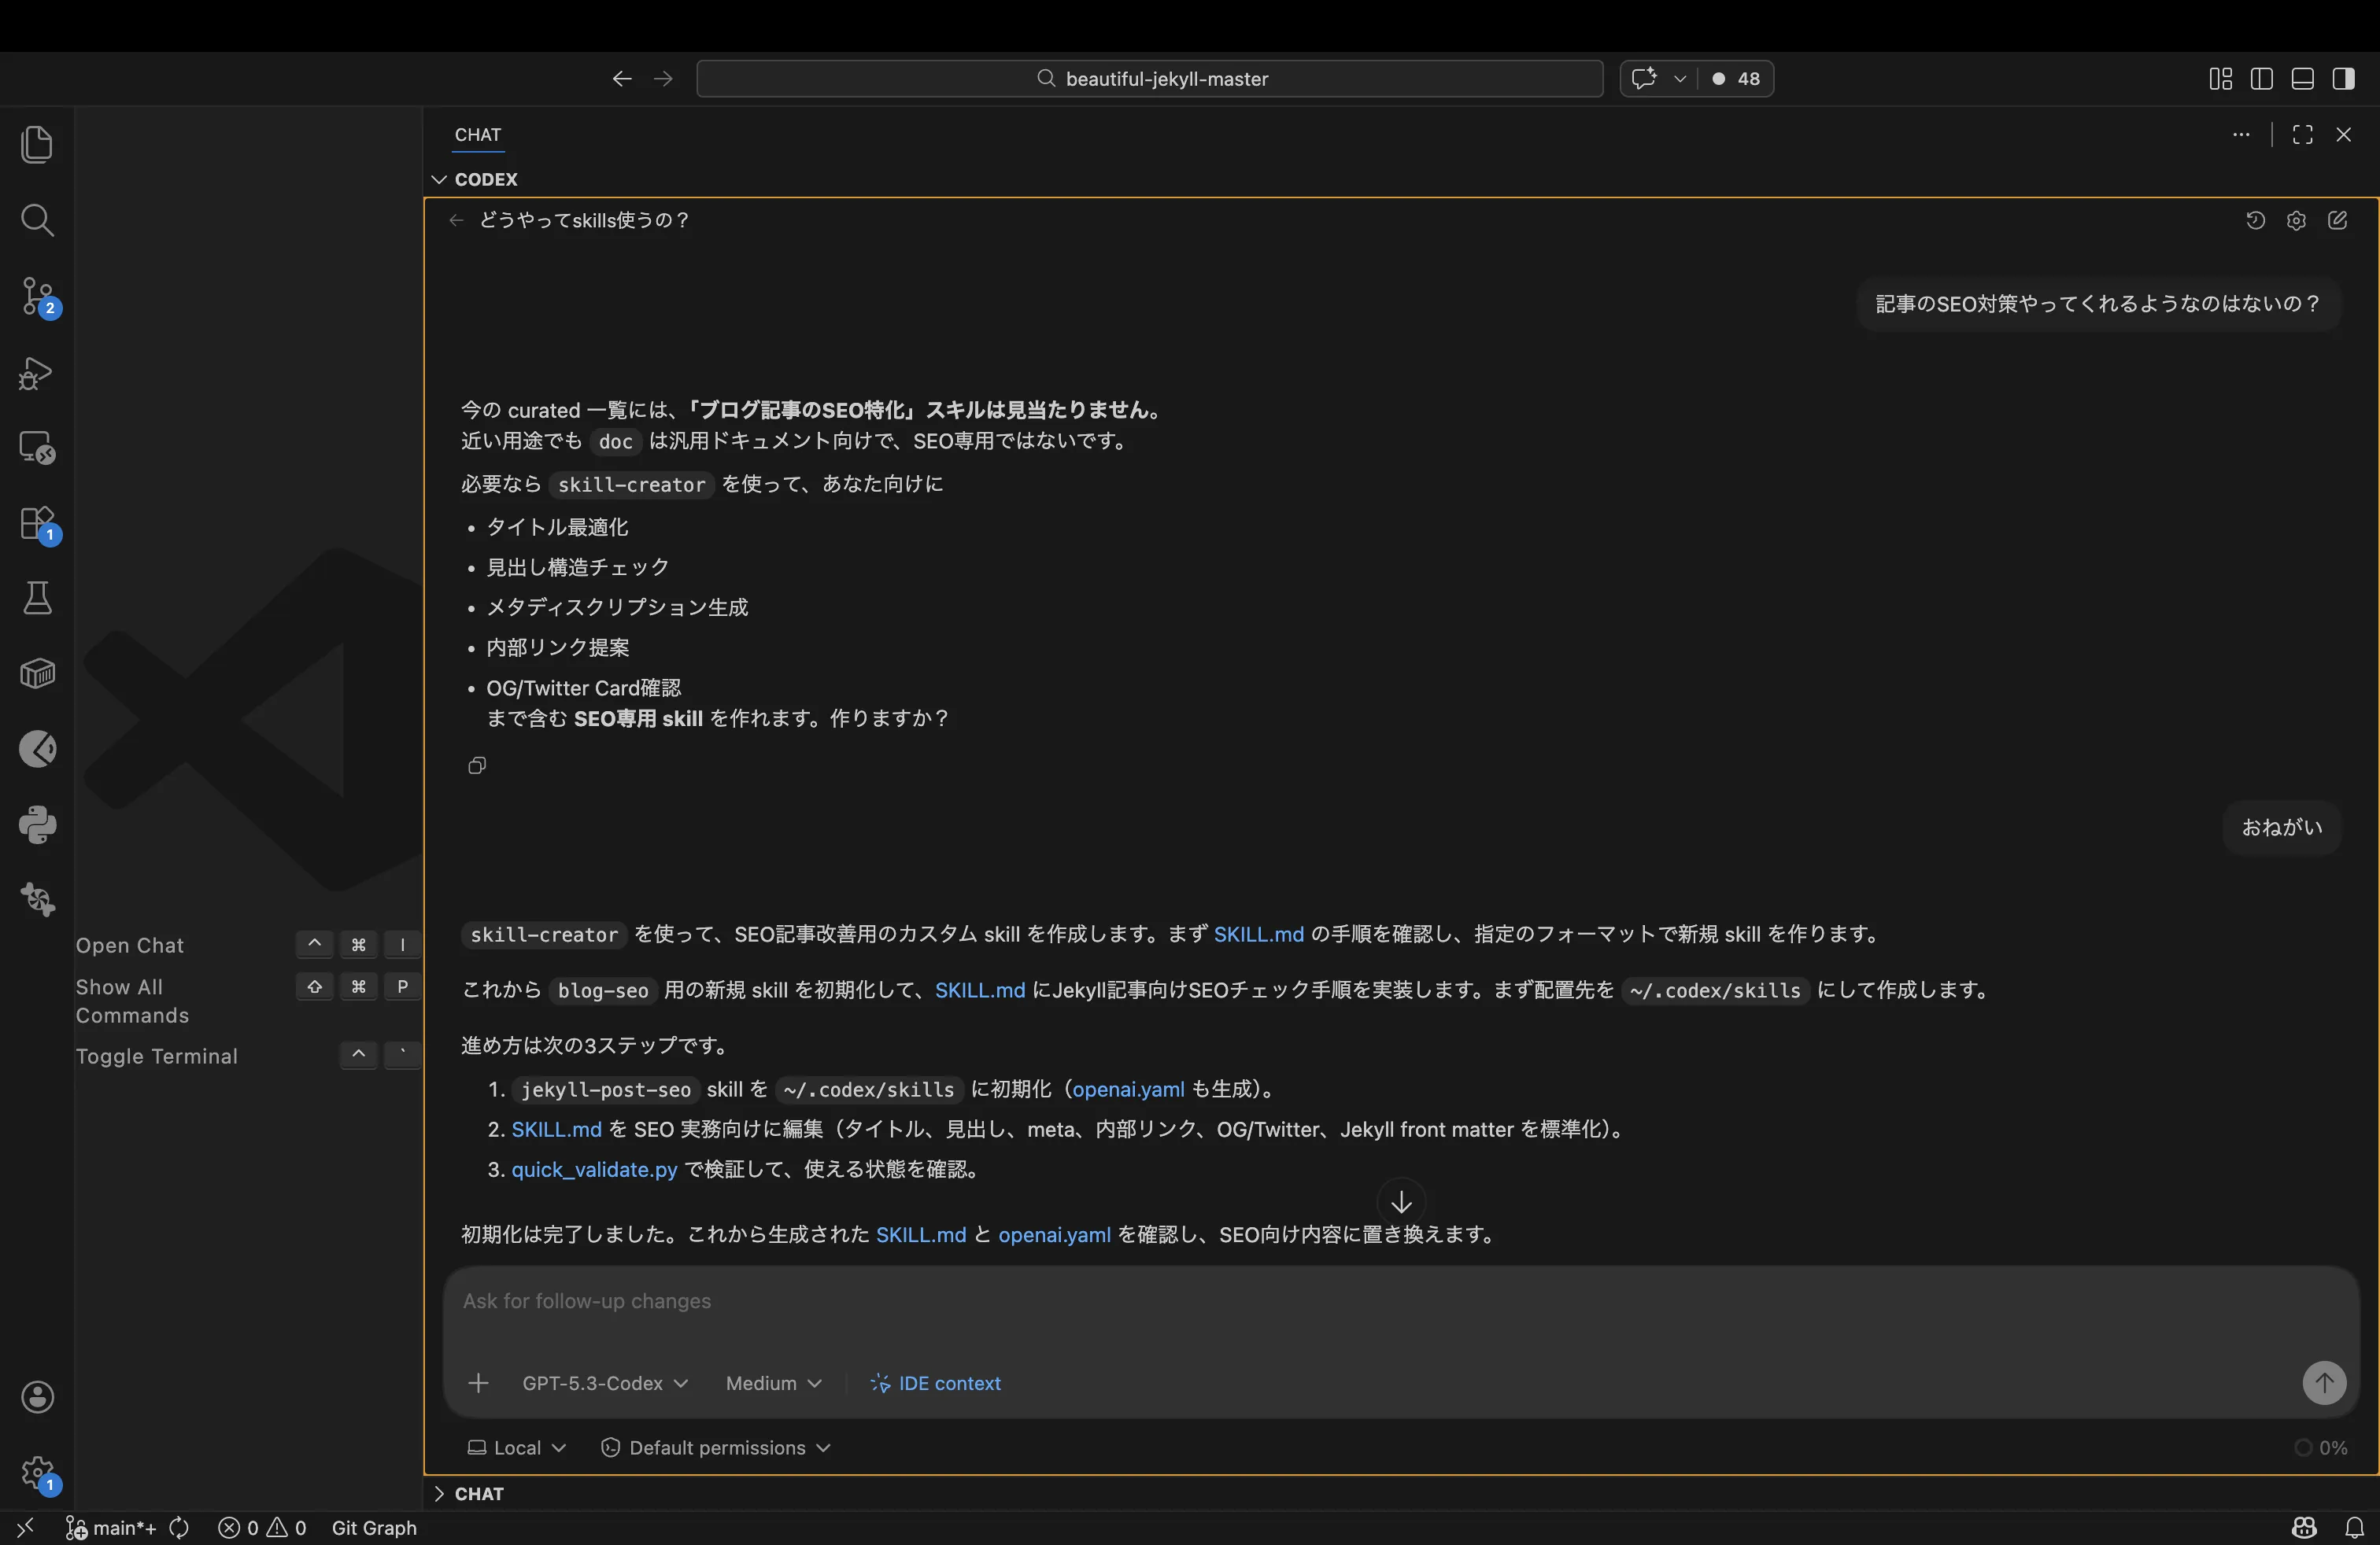The height and width of the screenshot is (1545, 2380).
Task: Open the Extensions view
Action: [38, 524]
